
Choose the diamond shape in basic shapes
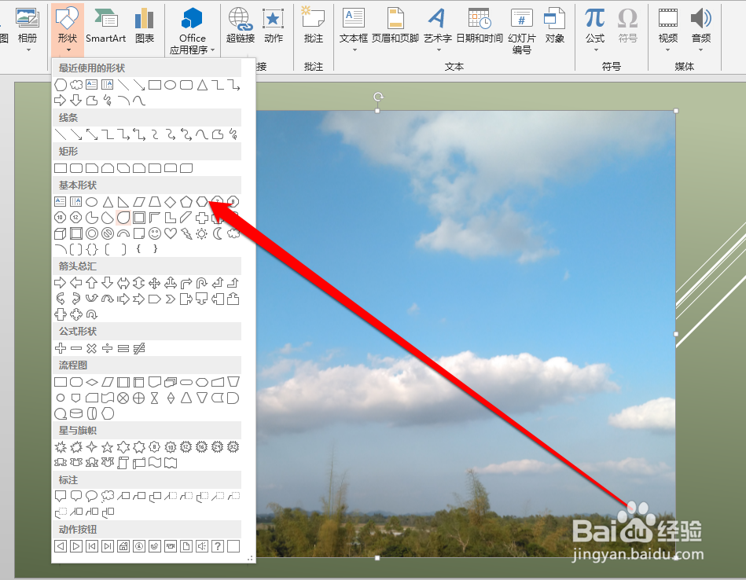coord(171,202)
